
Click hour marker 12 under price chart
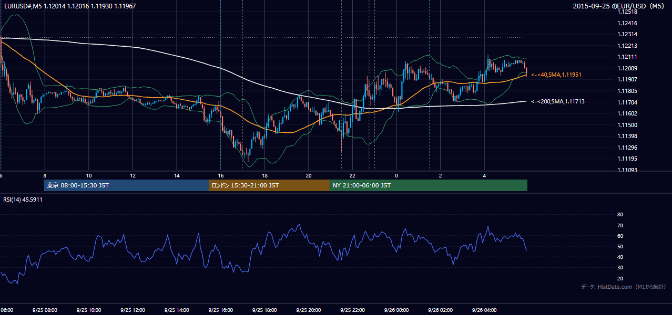(x=133, y=175)
